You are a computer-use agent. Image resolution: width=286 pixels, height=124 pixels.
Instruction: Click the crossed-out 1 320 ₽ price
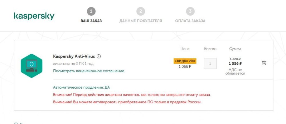[x=235, y=59]
